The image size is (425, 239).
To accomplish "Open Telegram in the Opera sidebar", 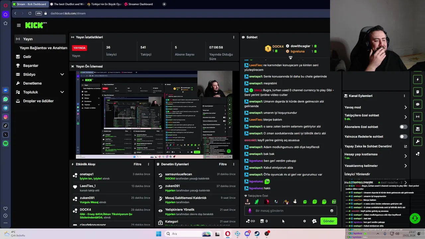I will (5, 108).
